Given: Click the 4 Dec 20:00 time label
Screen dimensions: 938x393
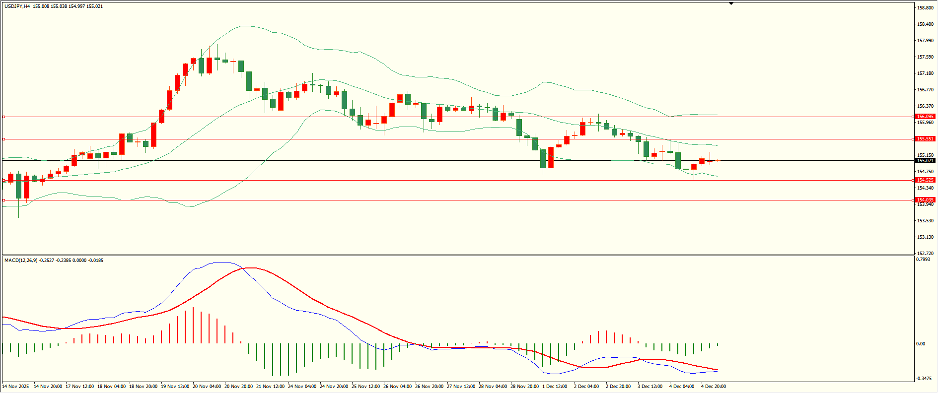Looking at the screenshot, I should (714, 387).
